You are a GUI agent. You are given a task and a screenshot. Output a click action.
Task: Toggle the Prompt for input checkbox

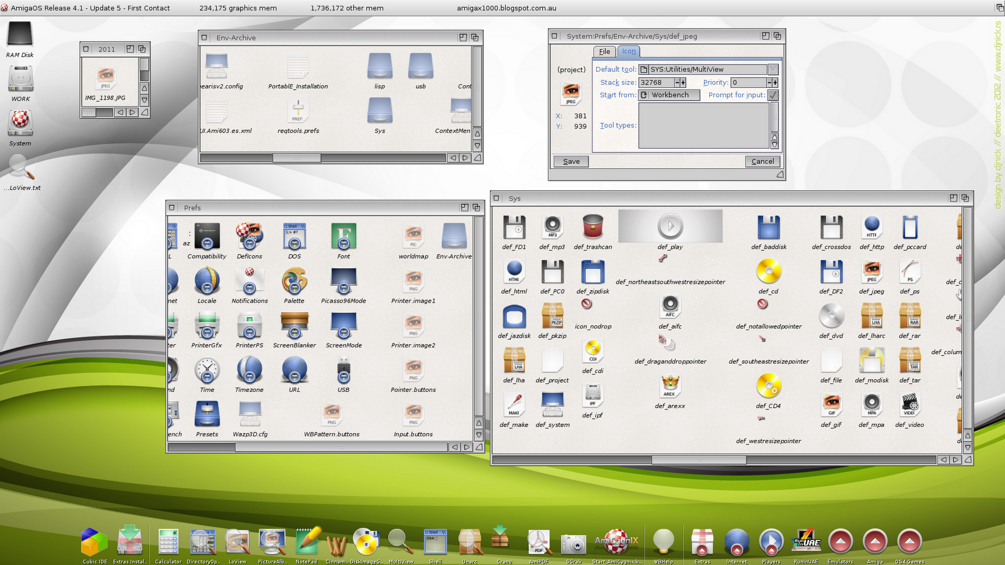pyautogui.click(x=773, y=95)
